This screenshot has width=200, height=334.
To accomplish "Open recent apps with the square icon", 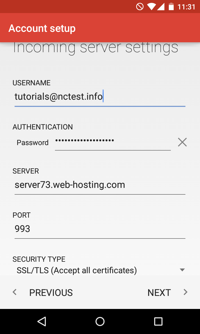I will coord(158,321).
